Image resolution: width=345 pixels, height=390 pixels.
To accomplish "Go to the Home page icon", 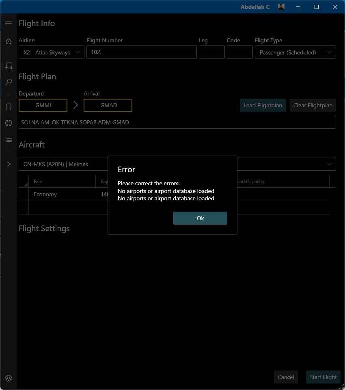I will point(8,41).
